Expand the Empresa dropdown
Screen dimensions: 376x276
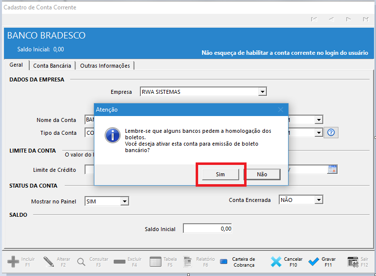click(262, 92)
